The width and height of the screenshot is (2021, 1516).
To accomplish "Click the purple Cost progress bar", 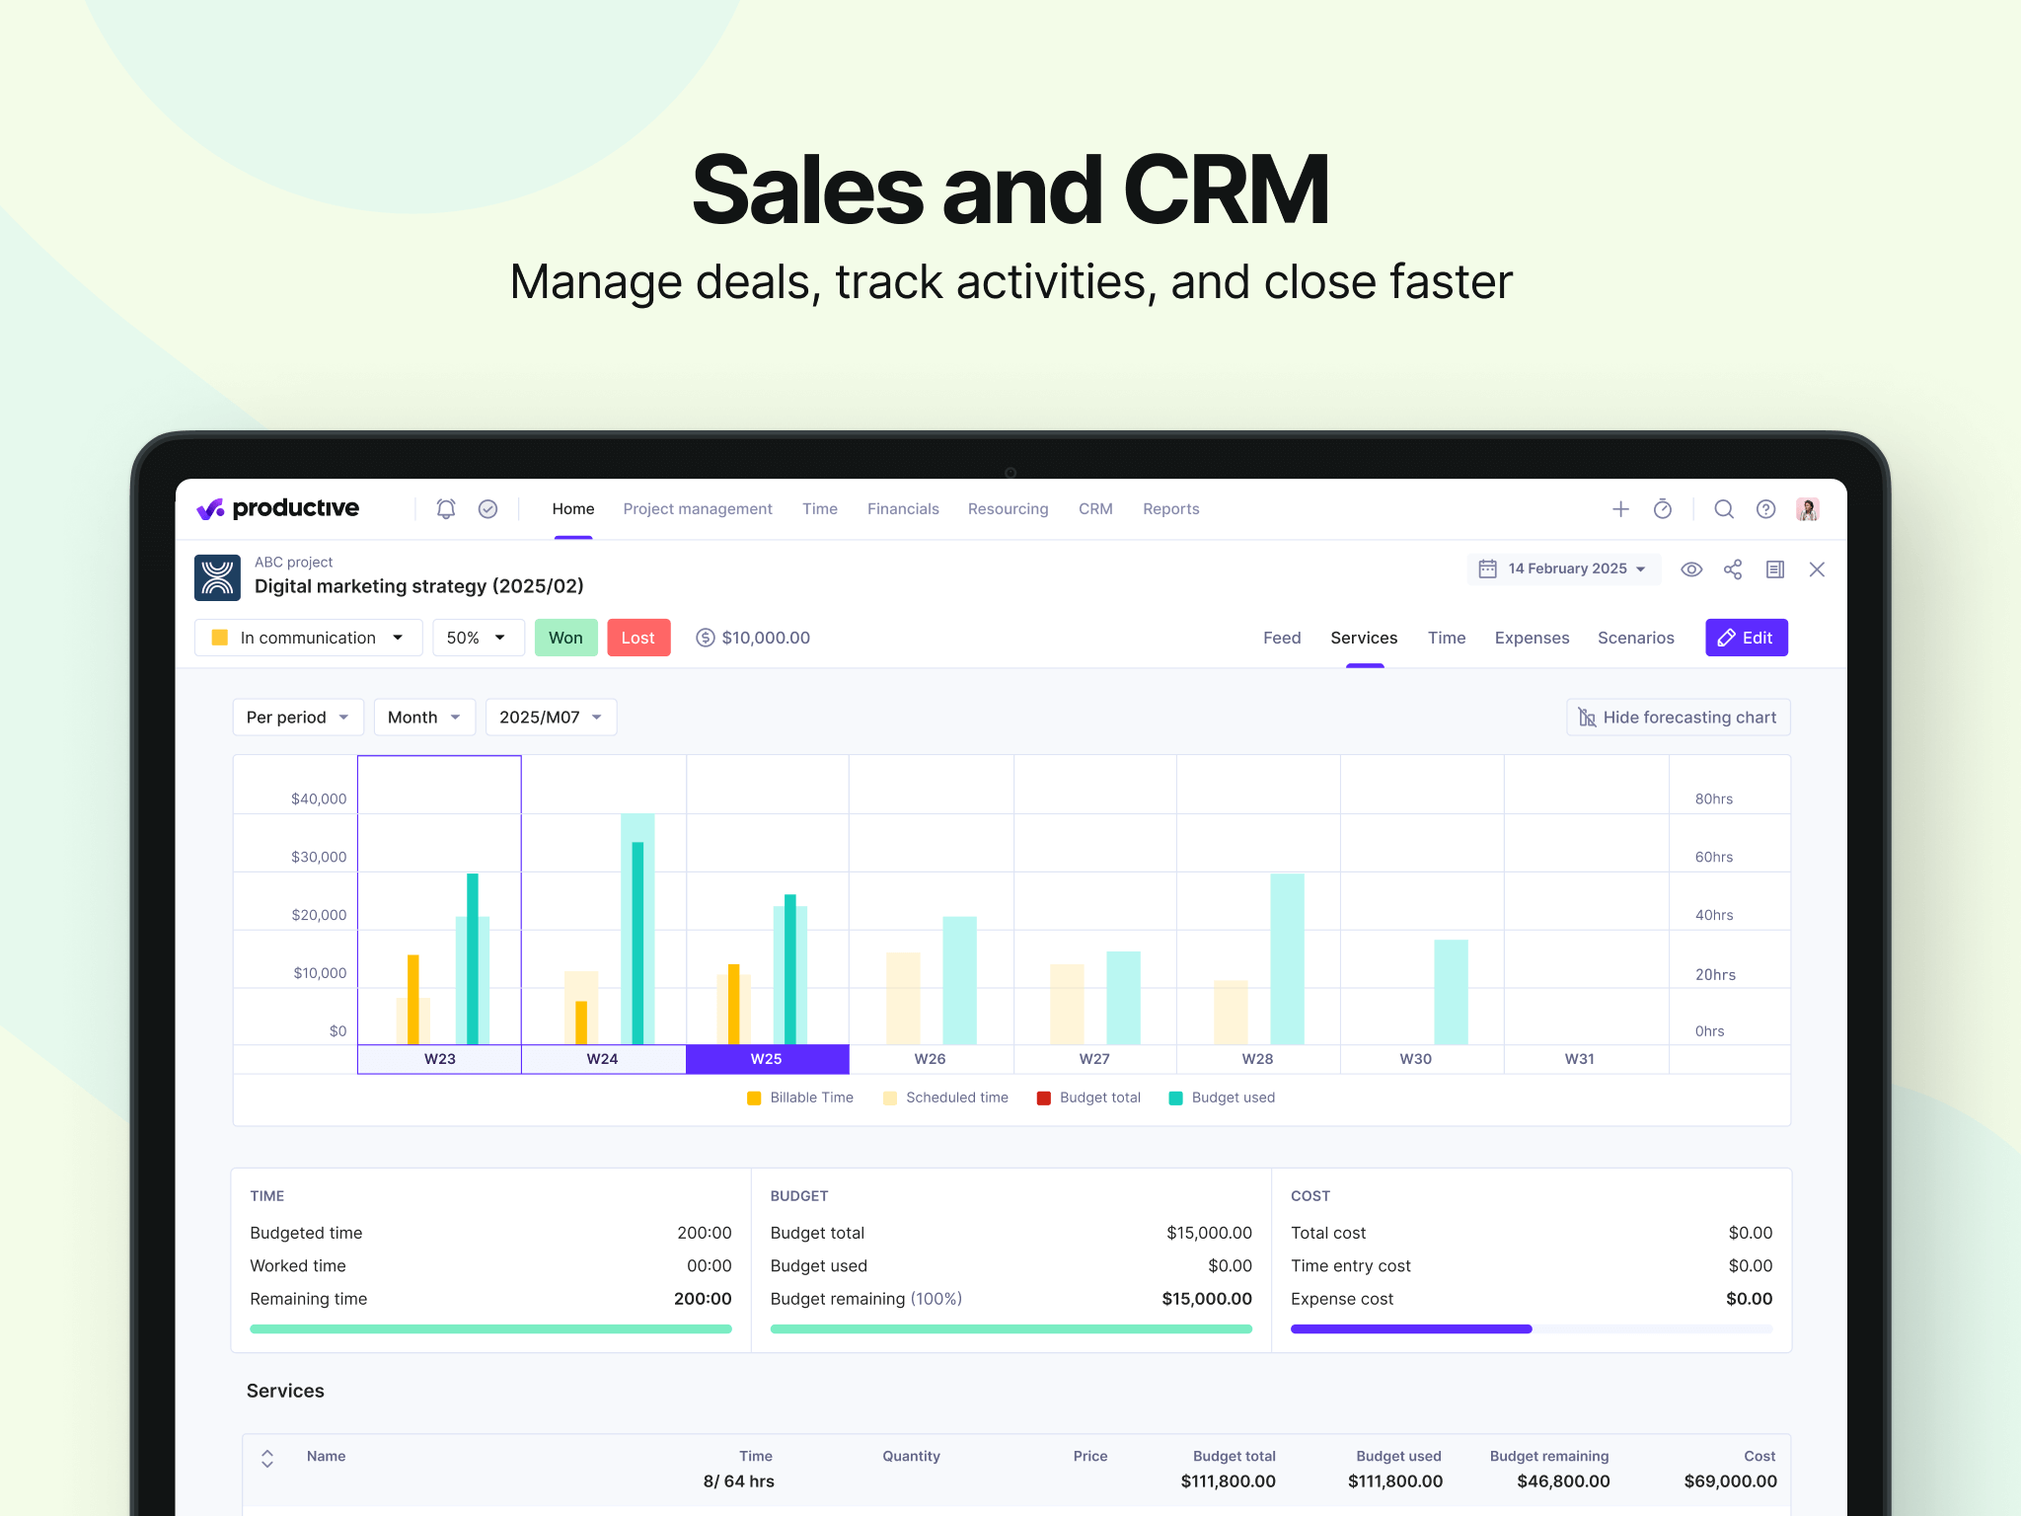I will click(x=1411, y=1328).
